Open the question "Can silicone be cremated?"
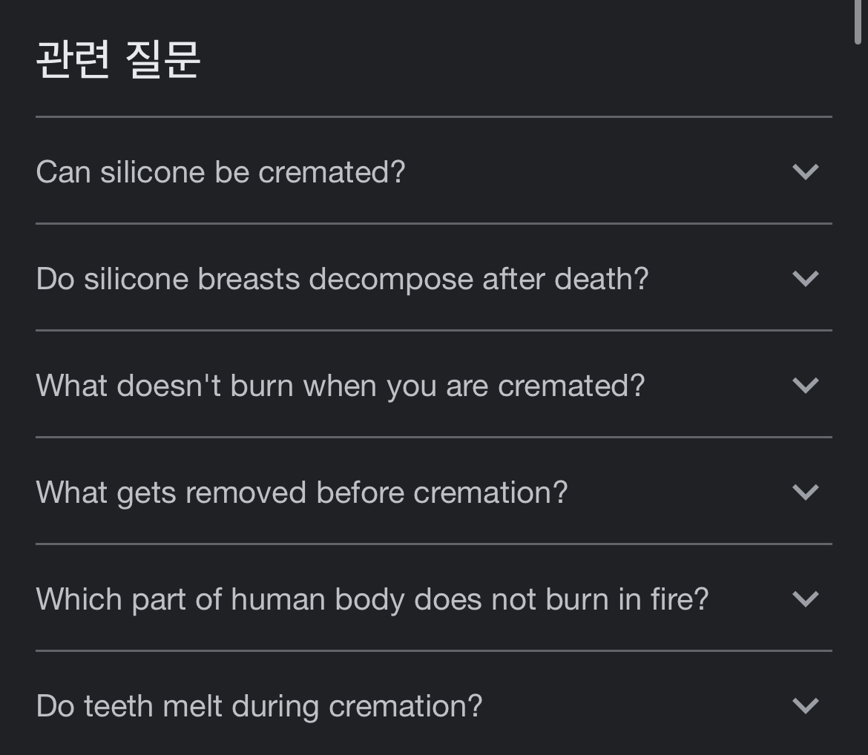868x755 pixels. 220,172
